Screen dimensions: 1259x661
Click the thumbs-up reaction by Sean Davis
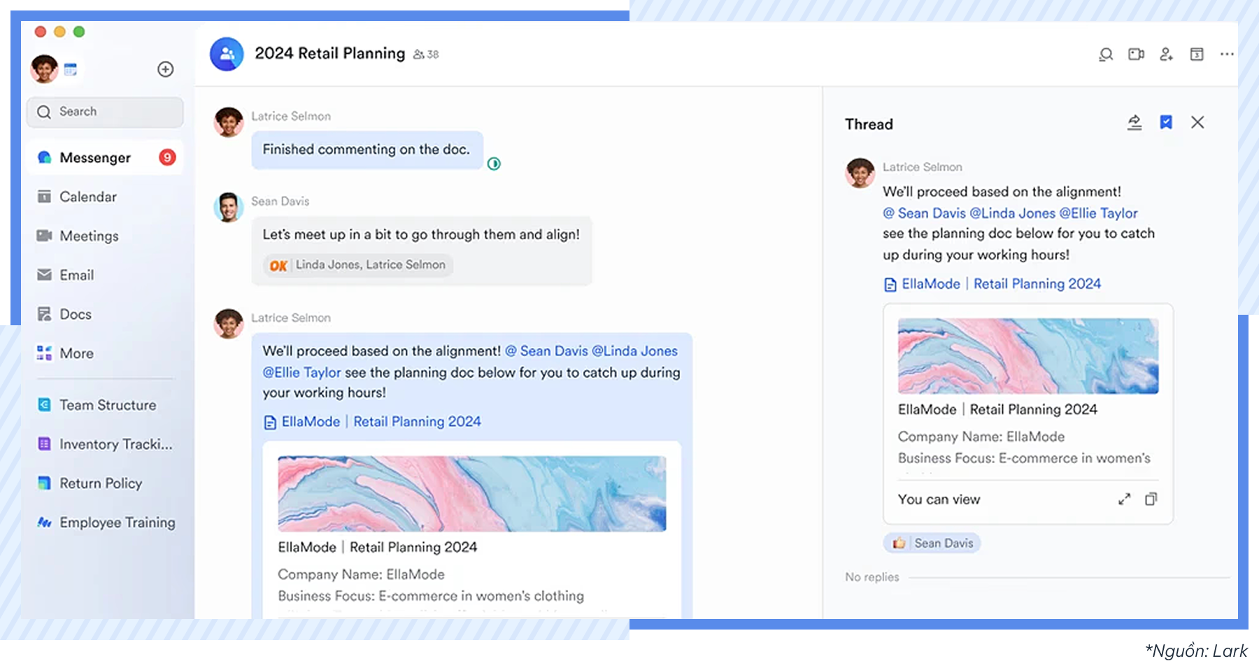tap(932, 543)
